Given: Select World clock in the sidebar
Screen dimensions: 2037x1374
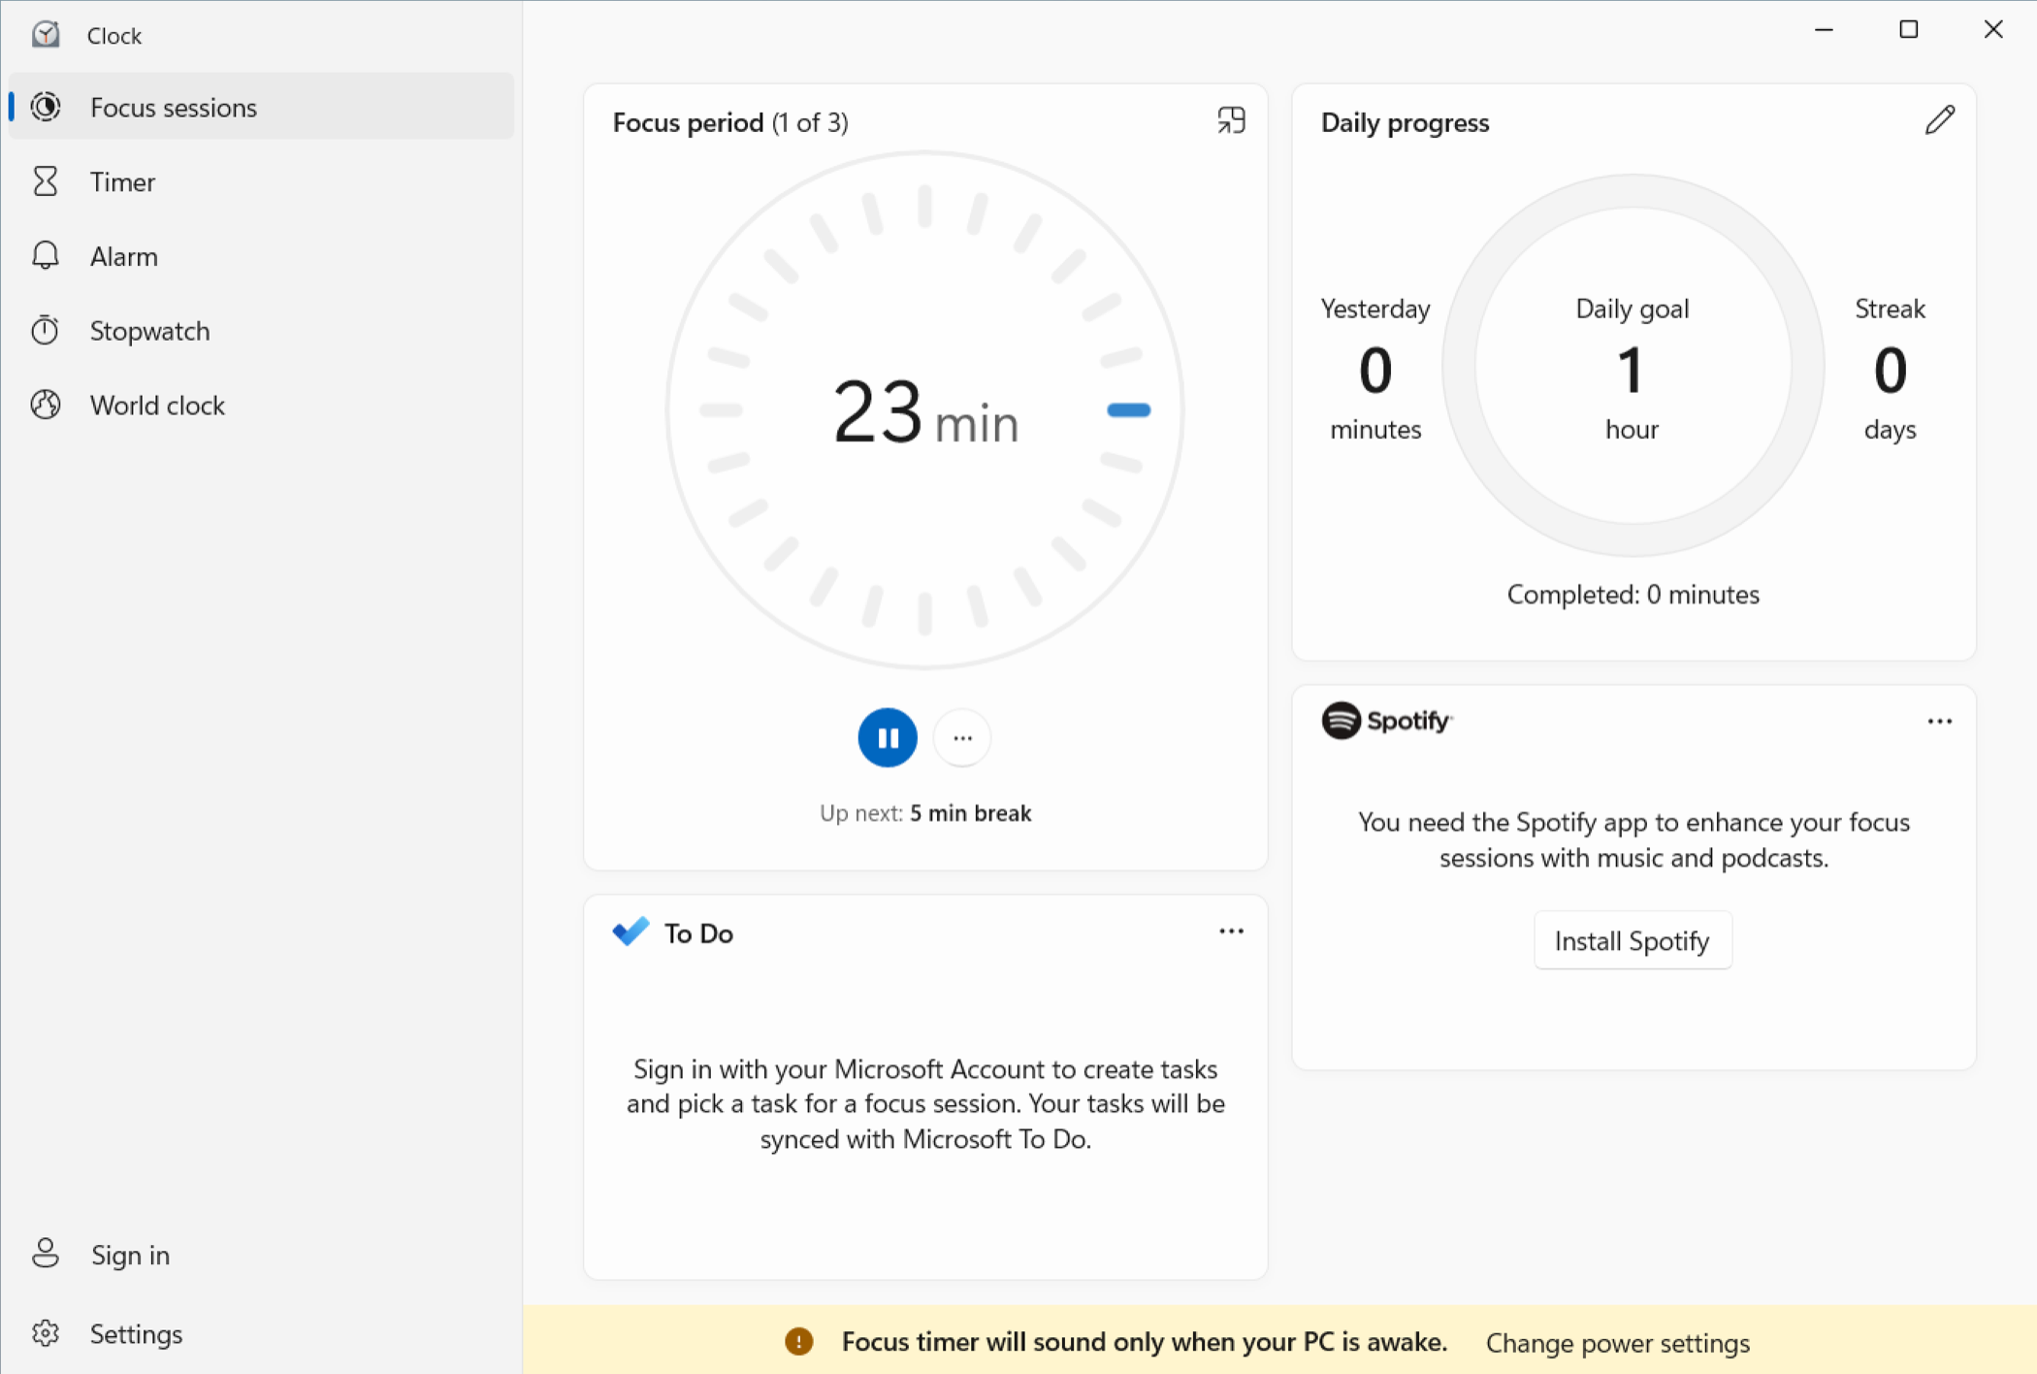Looking at the screenshot, I should (157, 405).
